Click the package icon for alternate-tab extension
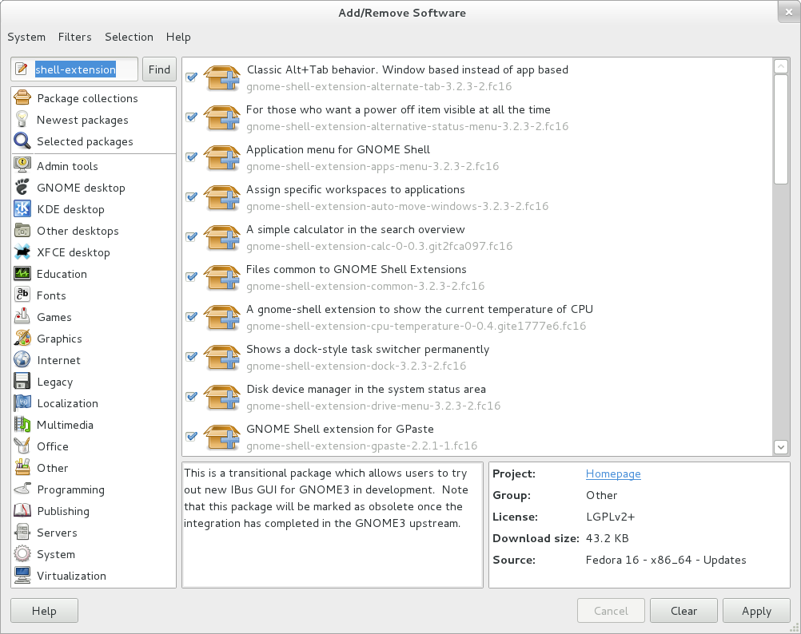This screenshot has height=634, width=801. coord(221,77)
